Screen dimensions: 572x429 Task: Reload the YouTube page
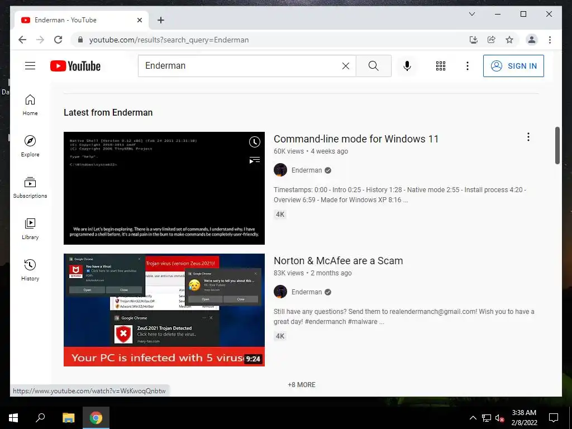click(x=58, y=40)
